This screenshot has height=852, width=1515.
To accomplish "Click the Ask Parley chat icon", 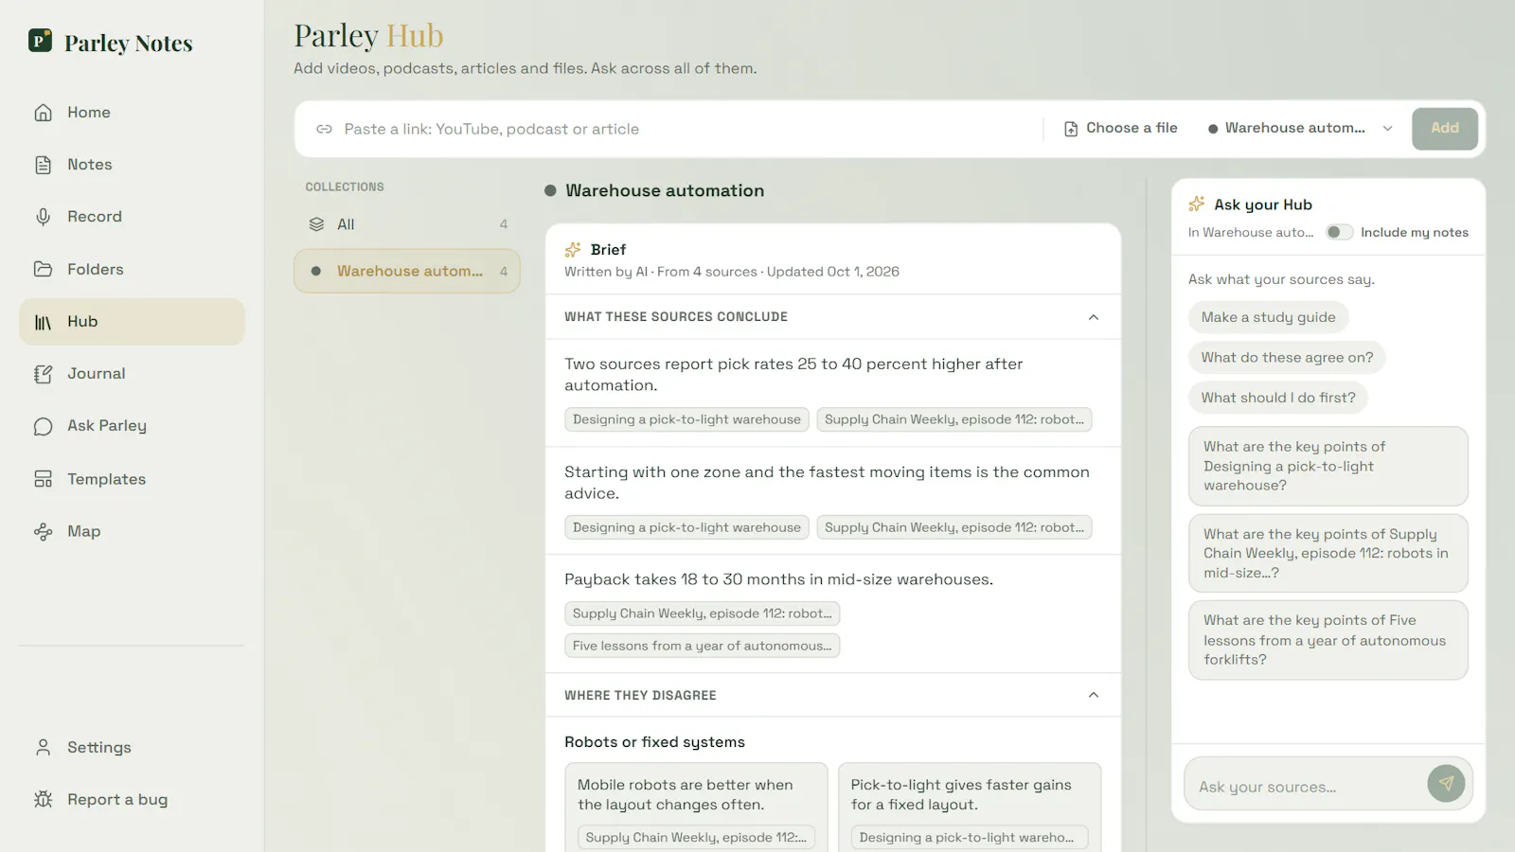I will (x=43, y=426).
